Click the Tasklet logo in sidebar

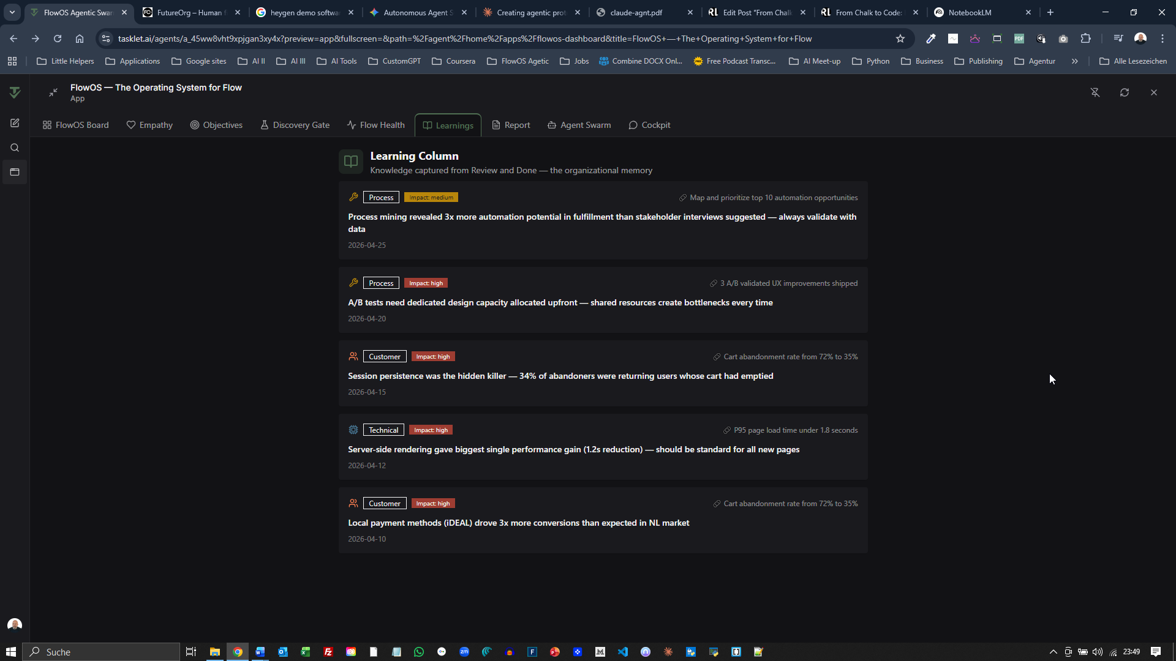pyautogui.click(x=15, y=92)
